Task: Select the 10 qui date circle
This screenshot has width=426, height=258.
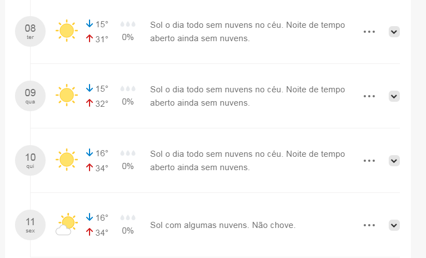Action: [30, 161]
